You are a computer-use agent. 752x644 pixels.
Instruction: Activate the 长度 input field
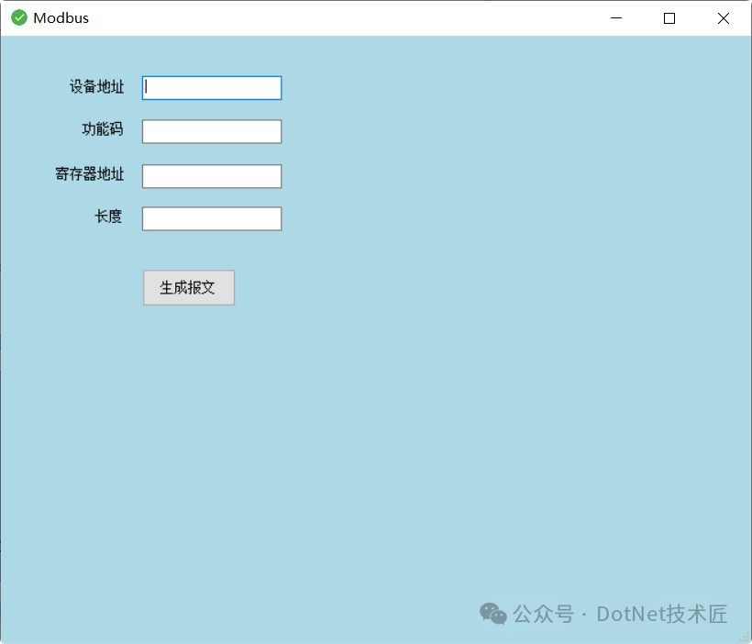pos(212,219)
